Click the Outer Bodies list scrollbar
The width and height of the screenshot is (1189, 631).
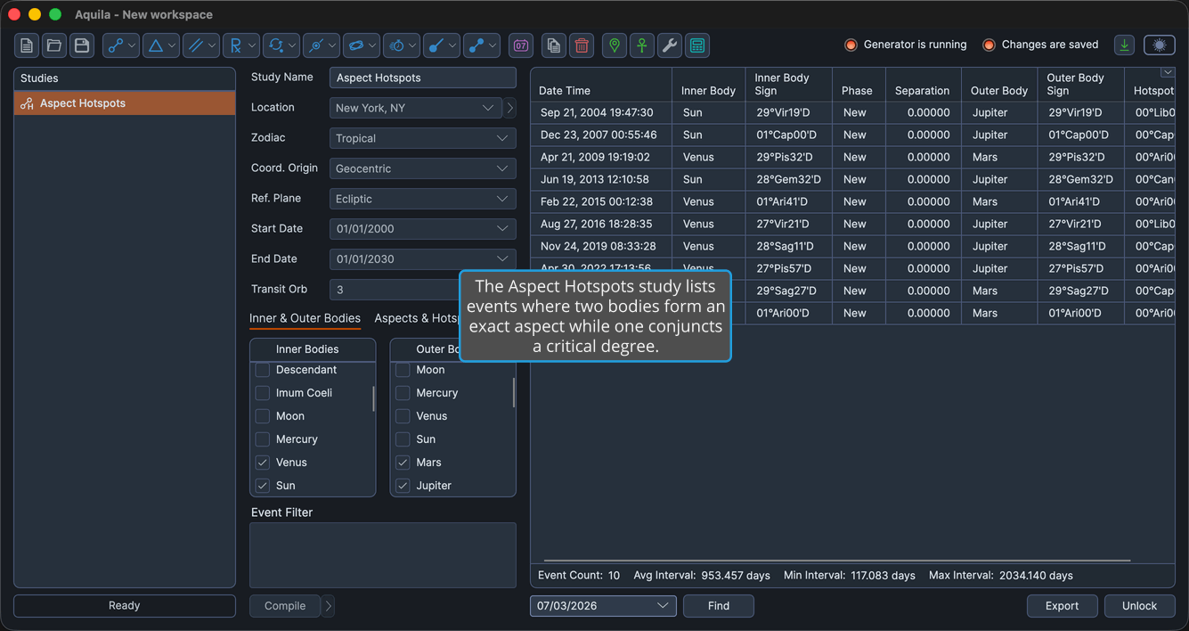click(513, 392)
